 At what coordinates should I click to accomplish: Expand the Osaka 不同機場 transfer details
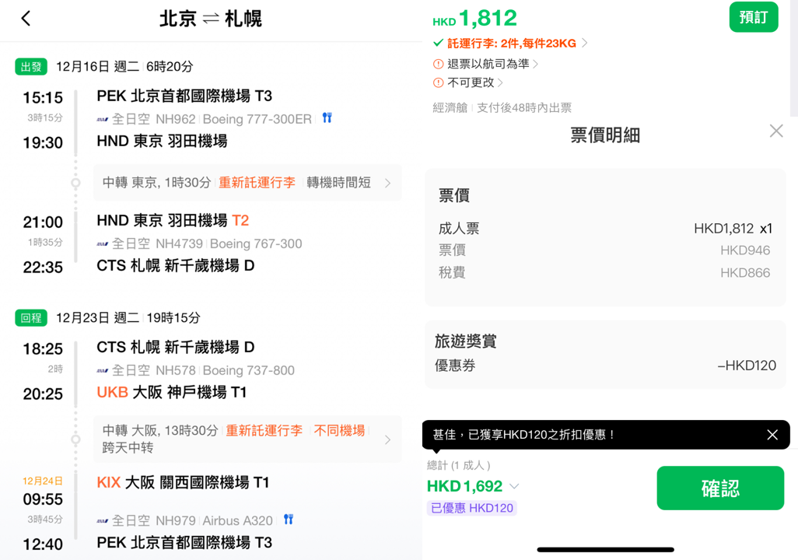click(x=389, y=438)
